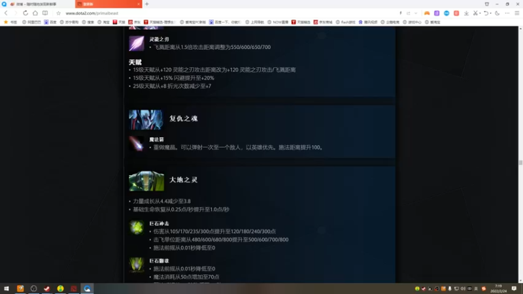Open the gamepad games icon in toolbar

pos(427,13)
